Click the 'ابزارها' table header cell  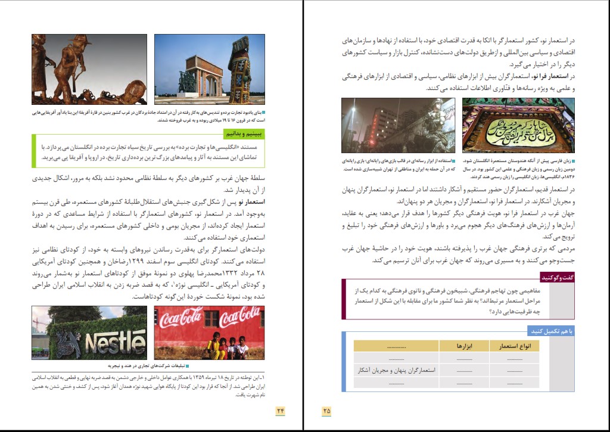tap(464, 346)
